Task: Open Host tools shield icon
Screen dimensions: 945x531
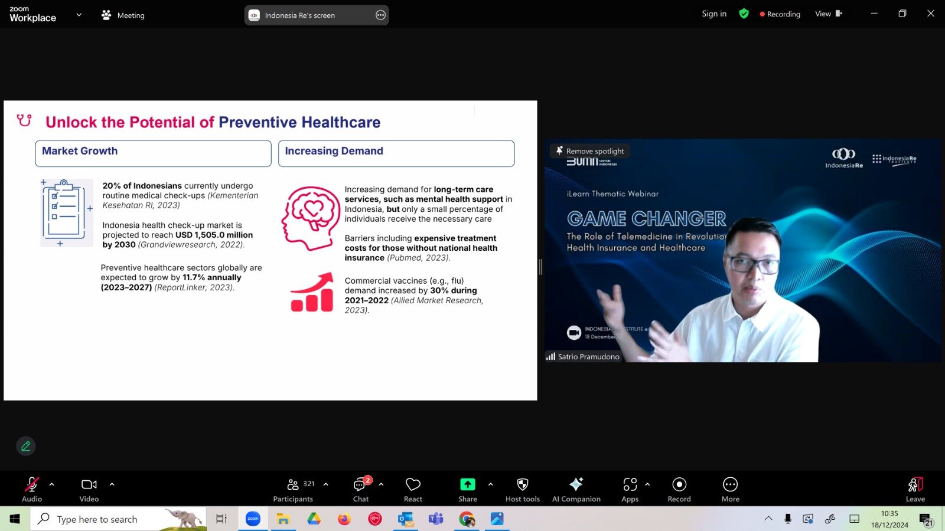Action: point(523,489)
